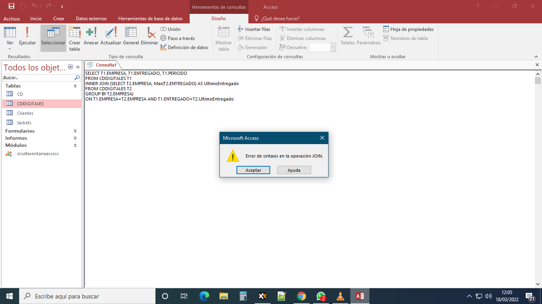Select the CDDIGITALES table
542x304 pixels.
(42, 104)
